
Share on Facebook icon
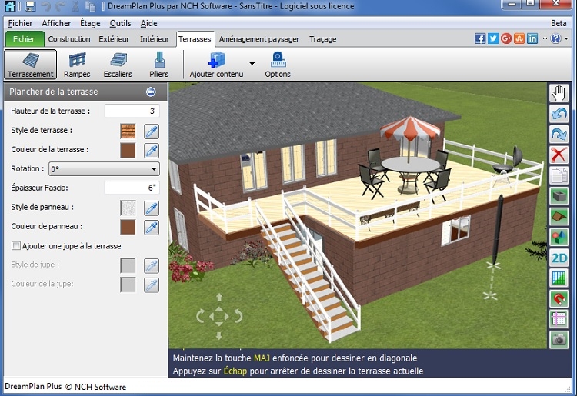coord(480,38)
